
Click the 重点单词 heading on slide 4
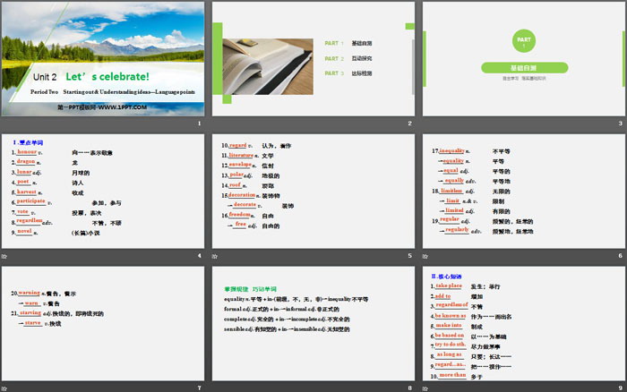[x=30, y=143]
